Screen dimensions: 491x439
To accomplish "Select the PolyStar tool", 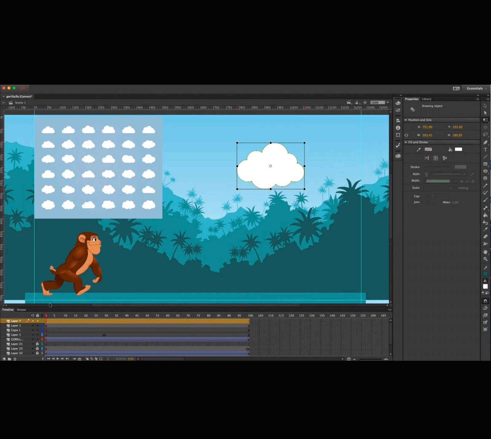I will 485,178.
